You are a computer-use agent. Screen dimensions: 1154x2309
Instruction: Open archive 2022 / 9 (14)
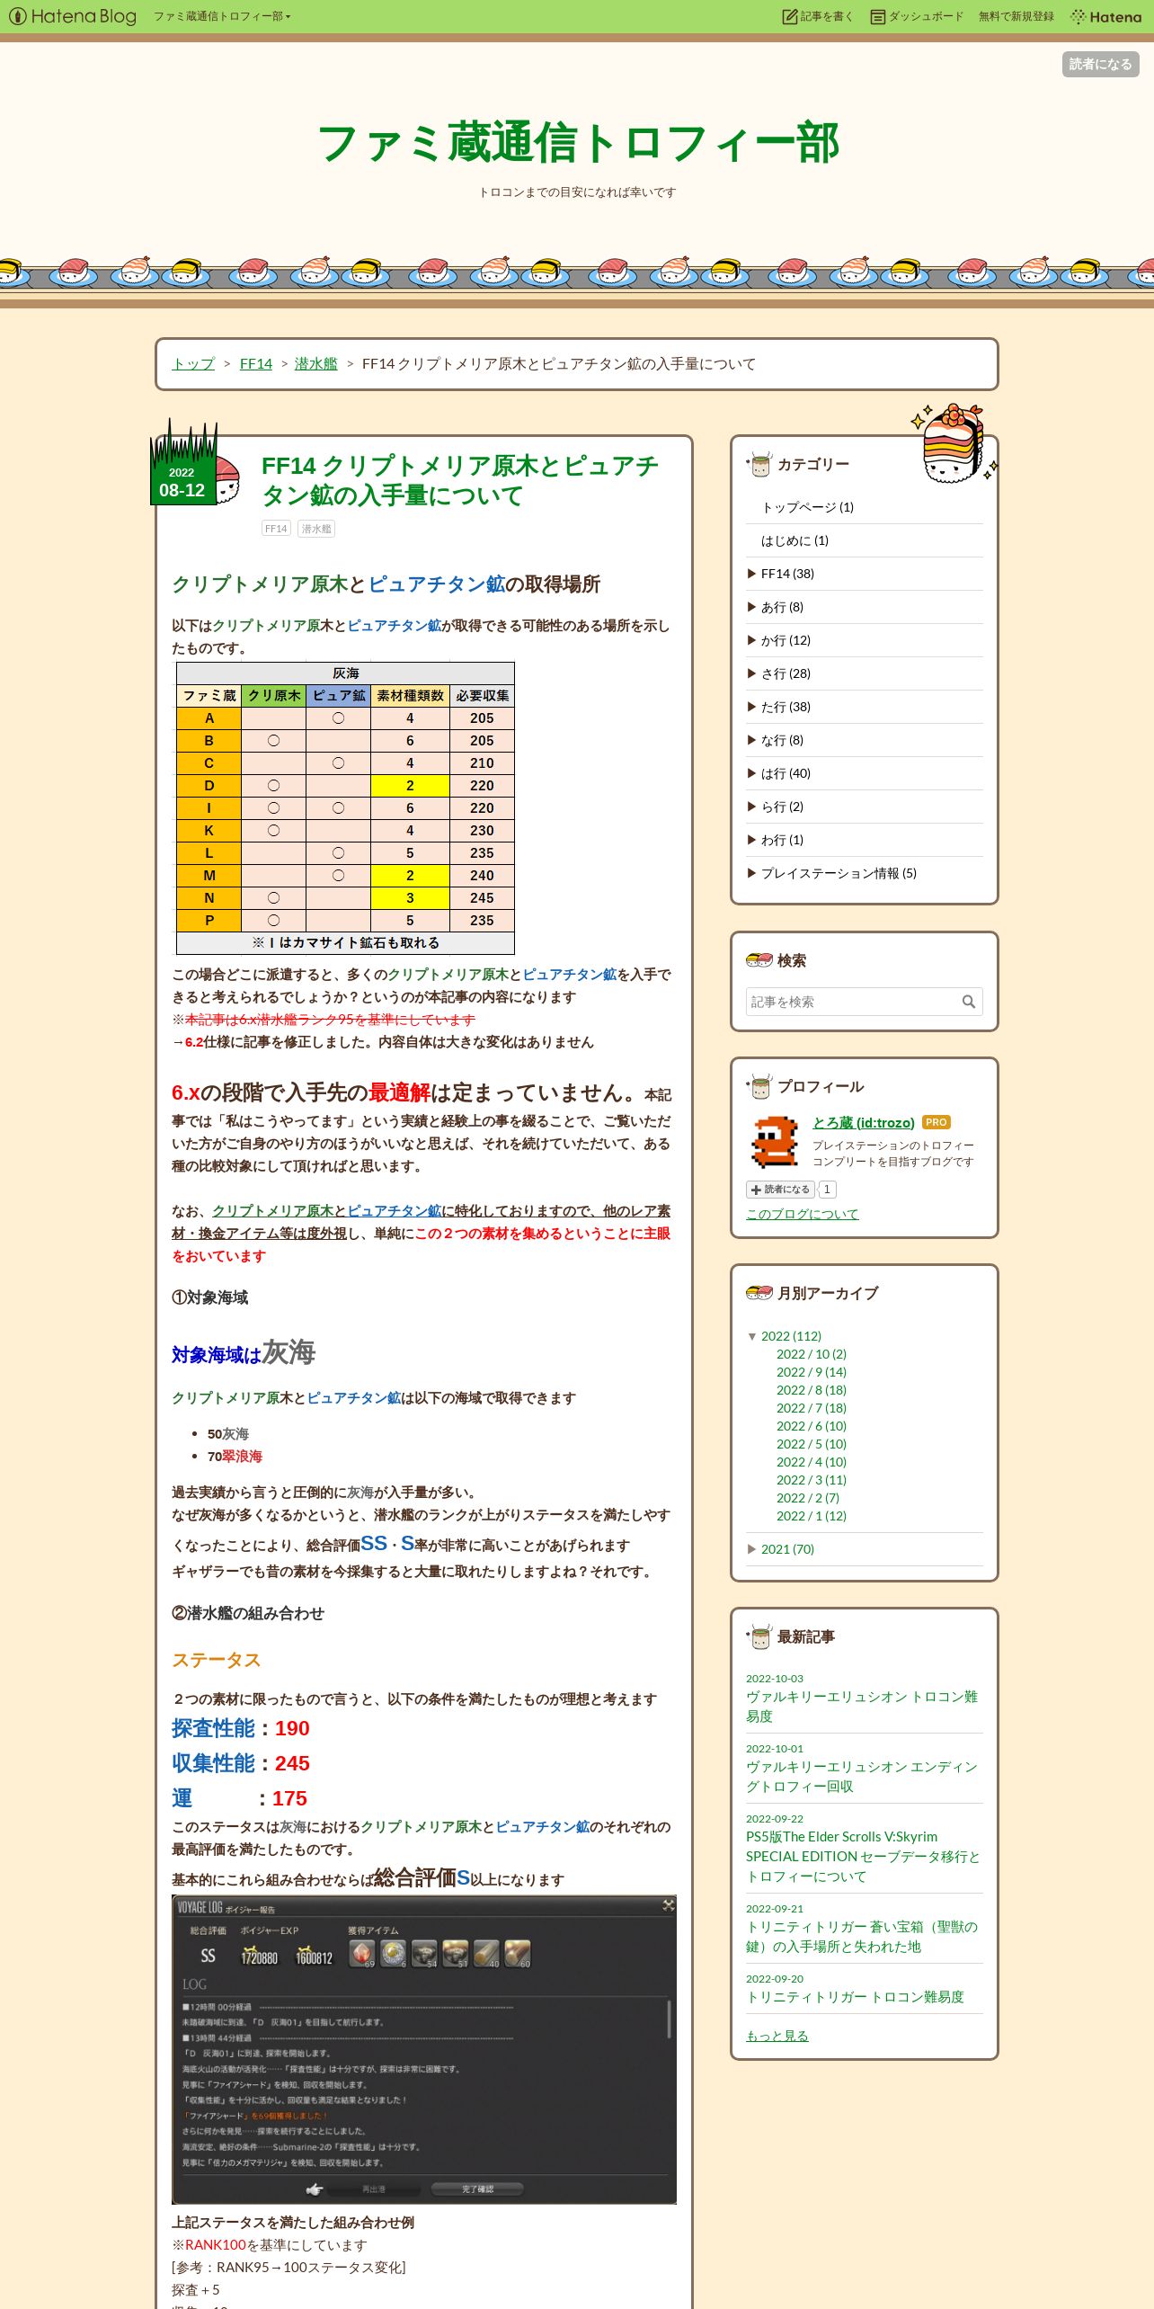click(x=812, y=1372)
